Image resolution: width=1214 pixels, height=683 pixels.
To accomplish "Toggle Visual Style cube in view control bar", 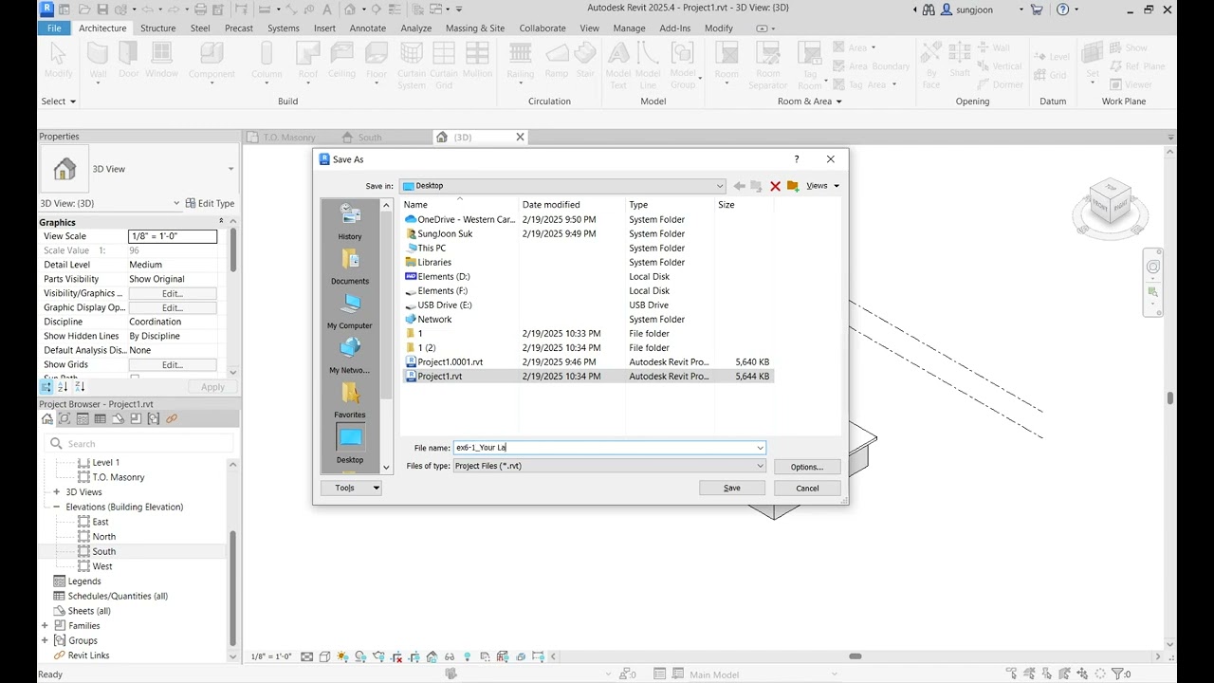I will tap(325, 656).
